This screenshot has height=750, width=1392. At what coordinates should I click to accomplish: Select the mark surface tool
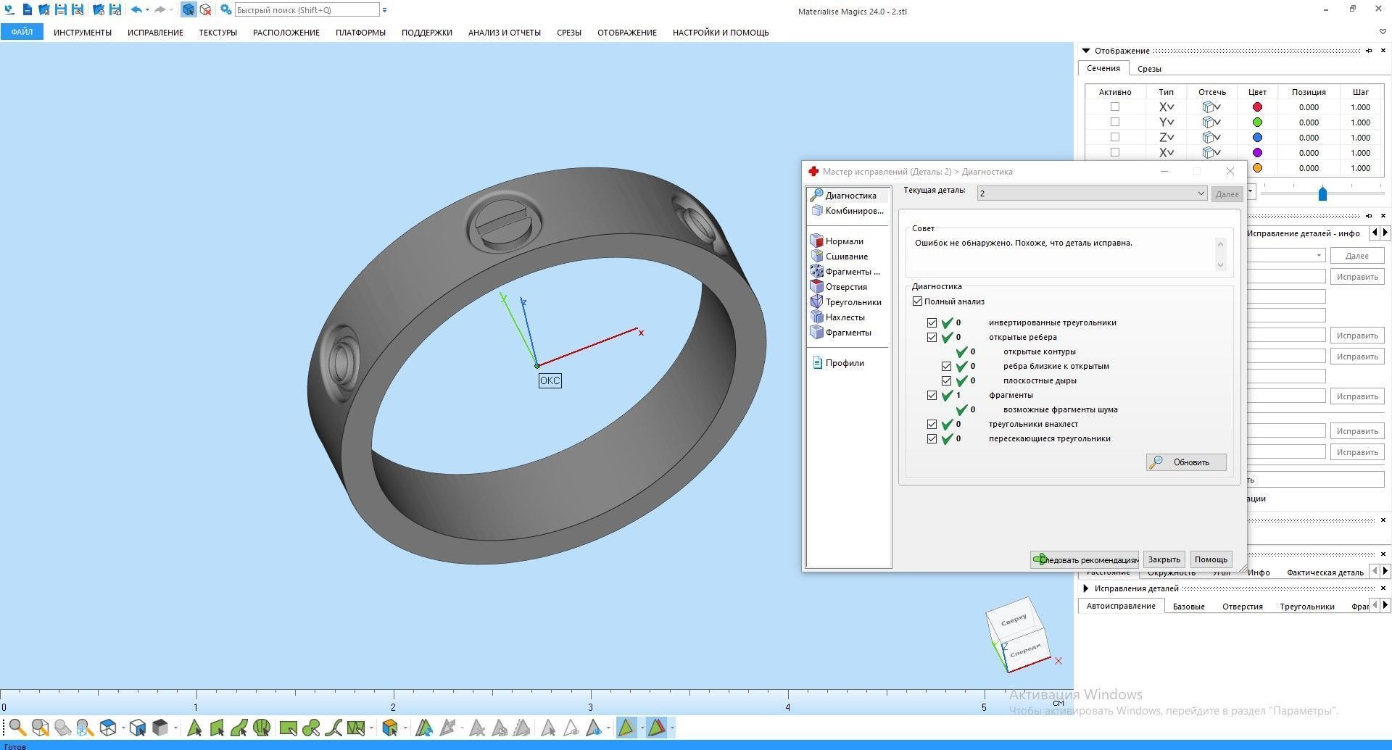[x=239, y=728]
